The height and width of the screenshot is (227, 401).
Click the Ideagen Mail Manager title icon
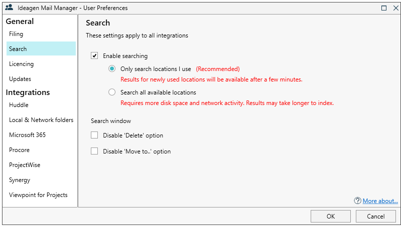(9, 7)
